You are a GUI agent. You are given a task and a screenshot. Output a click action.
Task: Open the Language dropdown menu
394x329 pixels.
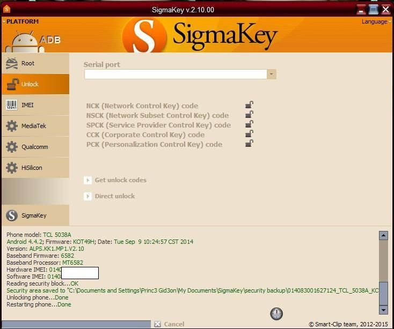(375, 21)
